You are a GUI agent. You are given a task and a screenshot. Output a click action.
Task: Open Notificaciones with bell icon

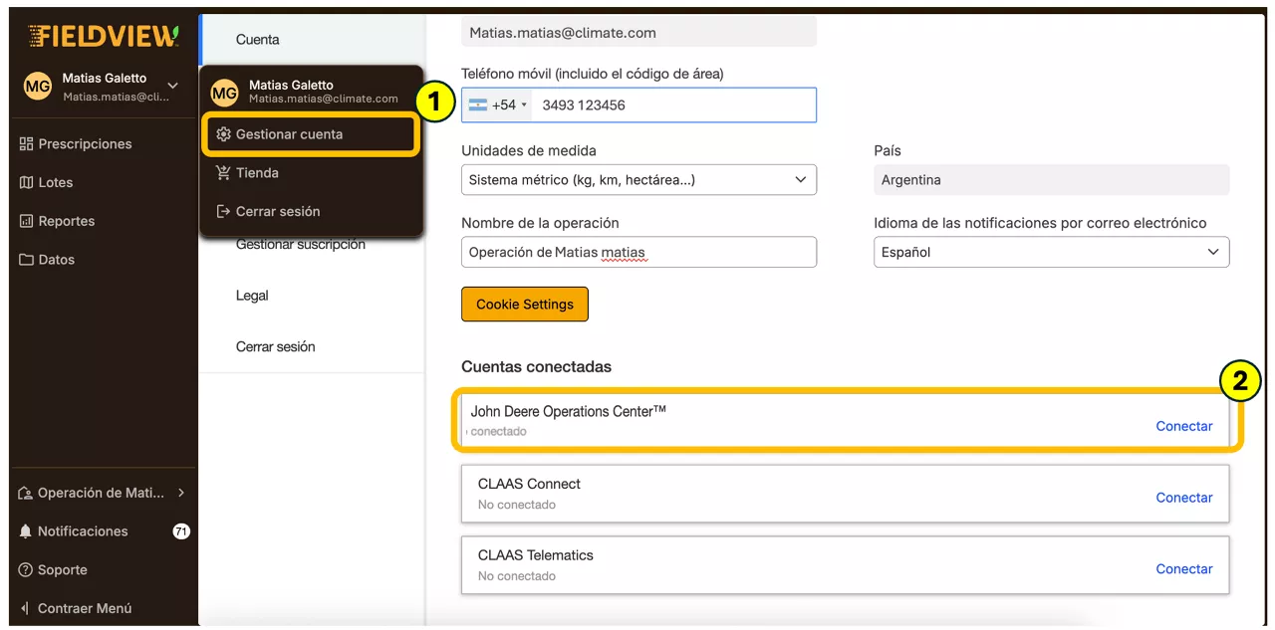point(82,531)
